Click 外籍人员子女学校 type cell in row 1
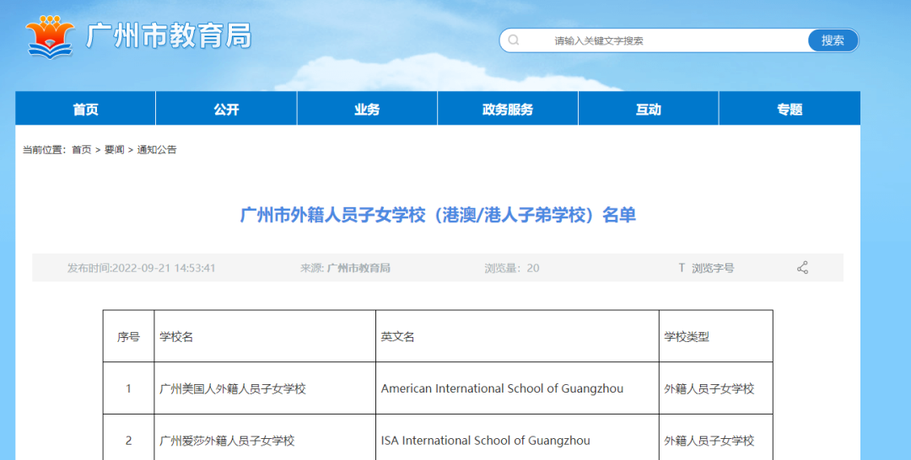The width and height of the screenshot is (911, 460). coord(716,388)
